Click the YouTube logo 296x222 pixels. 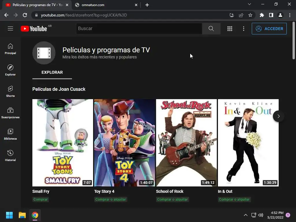(x=34, y=29)
